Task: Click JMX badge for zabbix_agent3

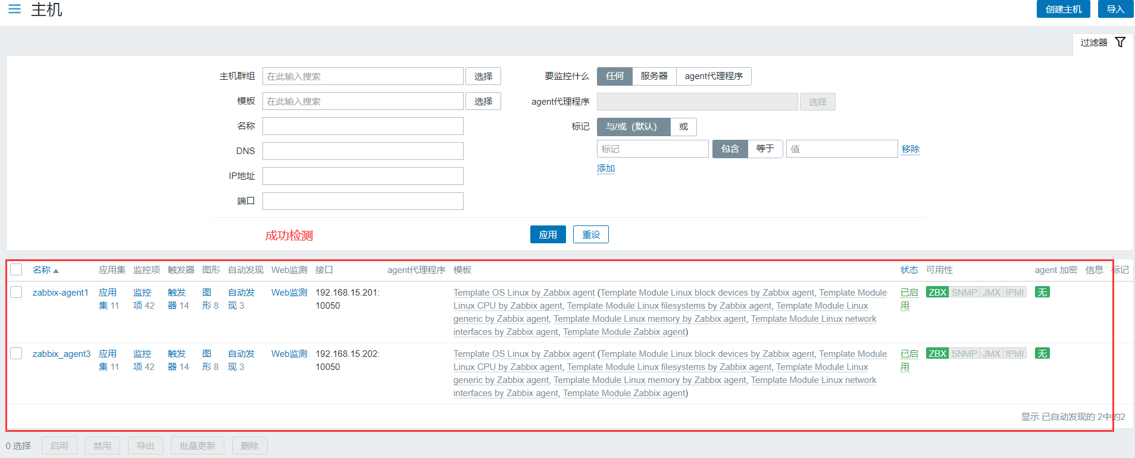Action: tap(992, 354)
